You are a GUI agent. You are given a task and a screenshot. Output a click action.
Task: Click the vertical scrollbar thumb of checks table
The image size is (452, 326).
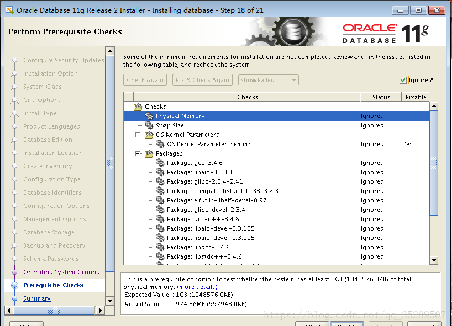click(x=434, y=163)
